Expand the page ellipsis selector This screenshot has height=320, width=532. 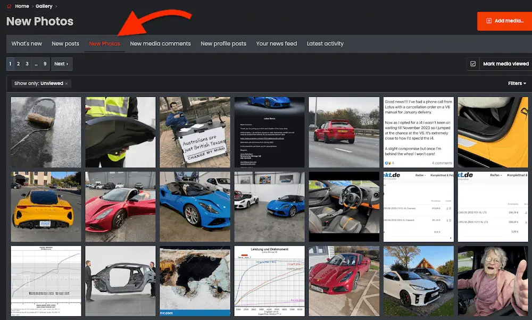(36, 64)
